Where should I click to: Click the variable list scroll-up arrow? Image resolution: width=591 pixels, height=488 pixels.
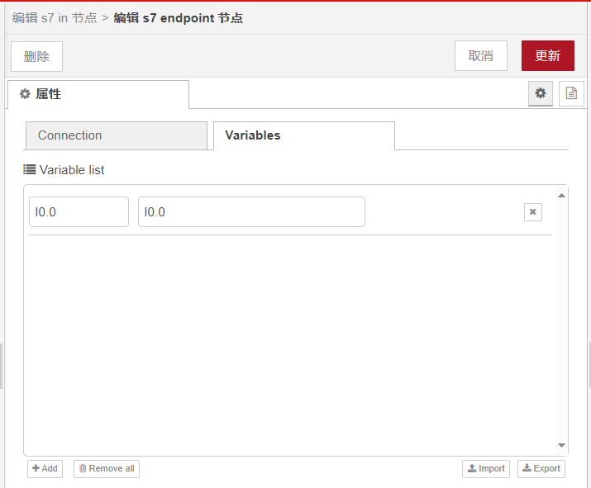(562, 196)
